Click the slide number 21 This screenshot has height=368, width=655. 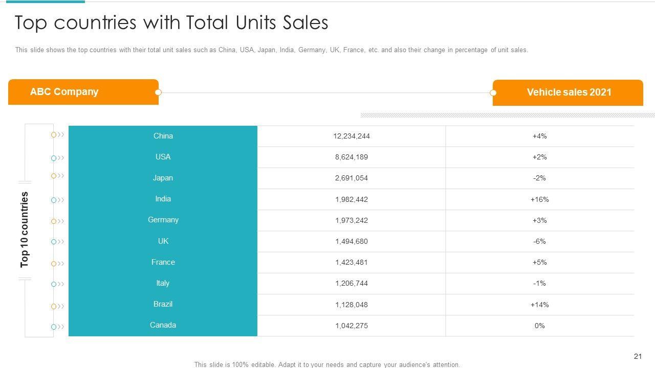tap(638, 356)
